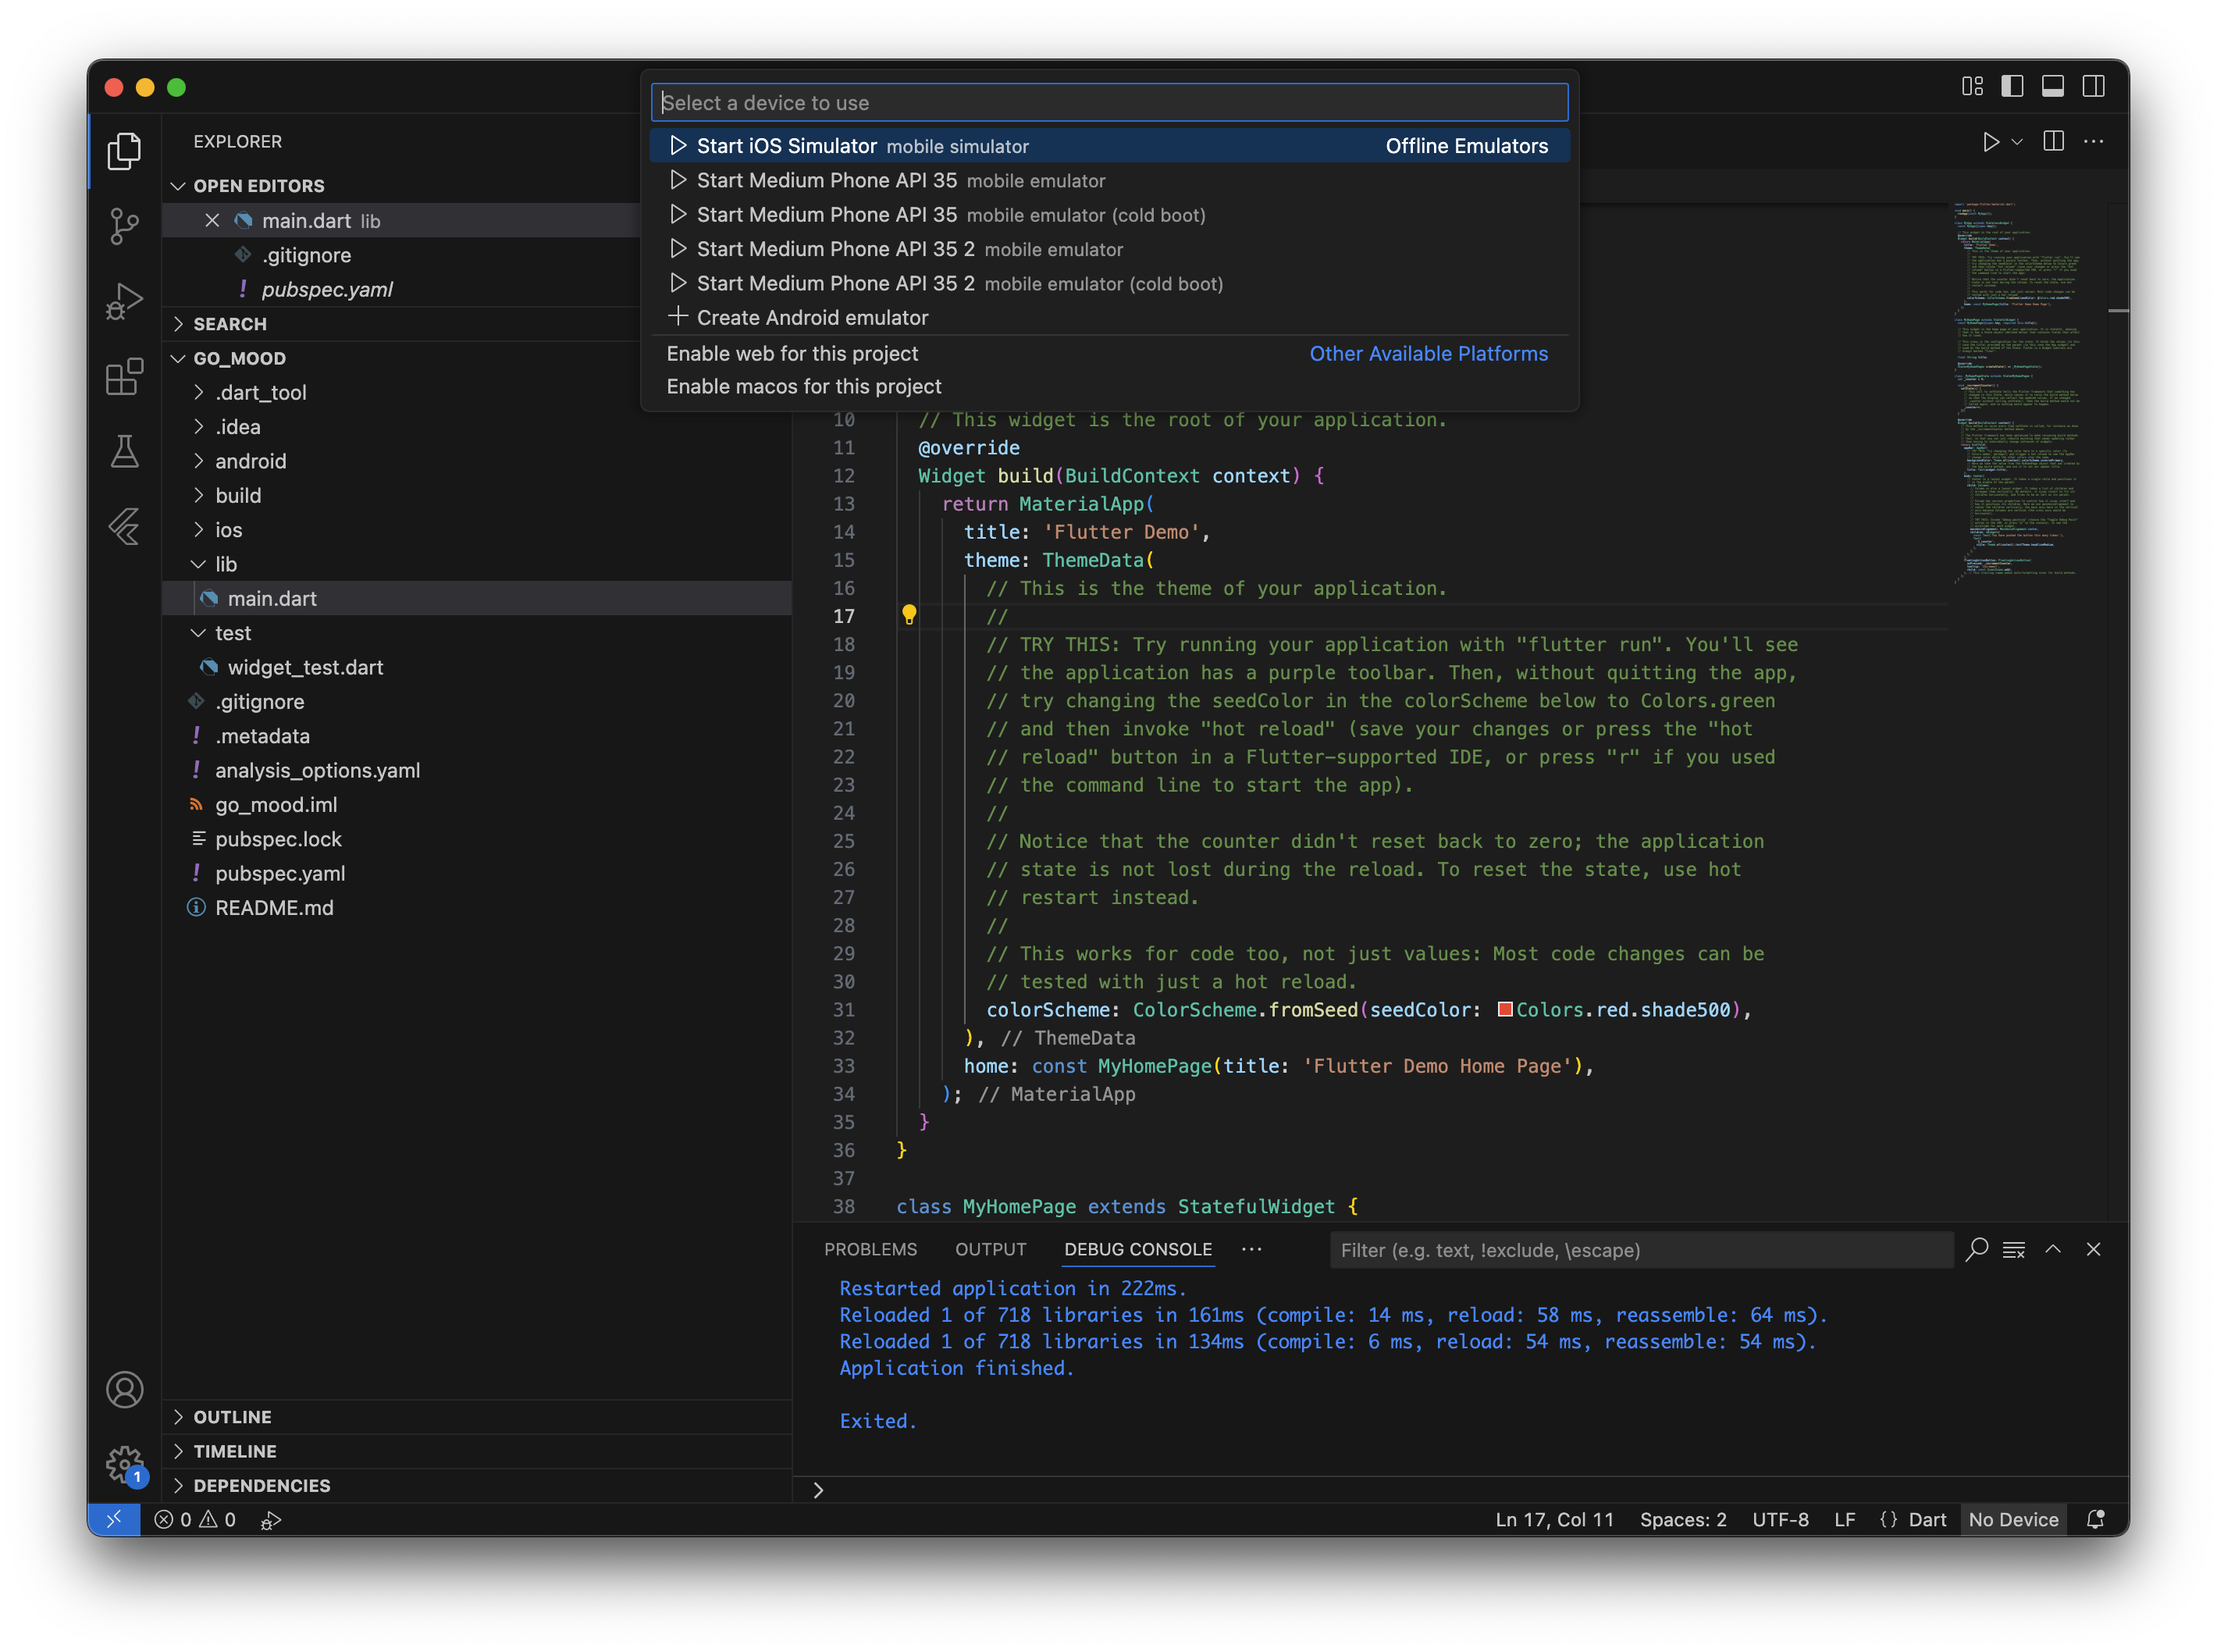The height and width of the screenshot is (1652, 2217).
Task: Open the Source Control view
Action: click(124, 226)
